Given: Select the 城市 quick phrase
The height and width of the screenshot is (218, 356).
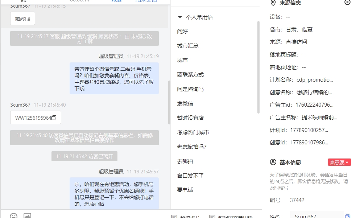Looking at the screenshot, I should pyautogui.click(x=183, y=60).
